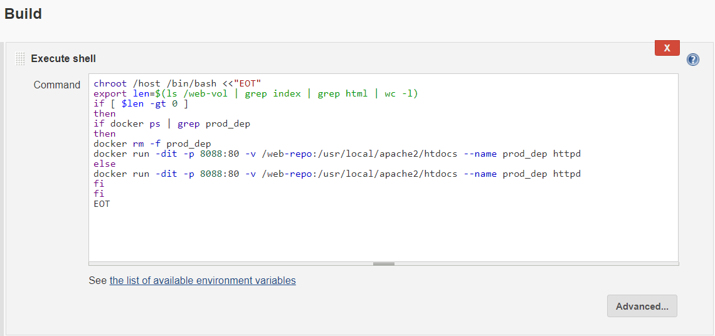Click the 'Command' field label
The width and height of the screenshot is (715, 336).
point(57,85)
